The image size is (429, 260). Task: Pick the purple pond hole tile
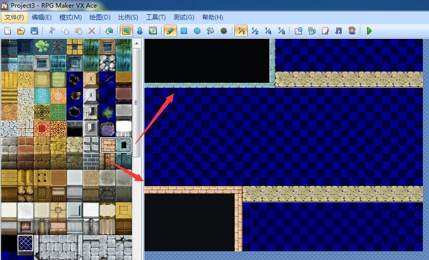108,129
